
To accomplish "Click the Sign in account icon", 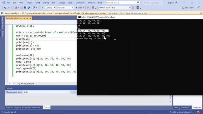I will [x=176, y=3].
